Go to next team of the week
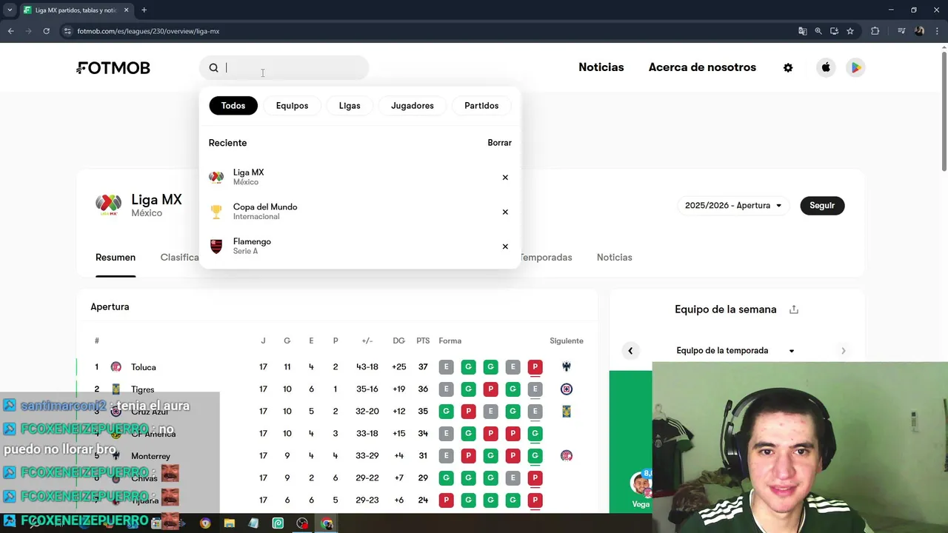 [x=843, y=351]
